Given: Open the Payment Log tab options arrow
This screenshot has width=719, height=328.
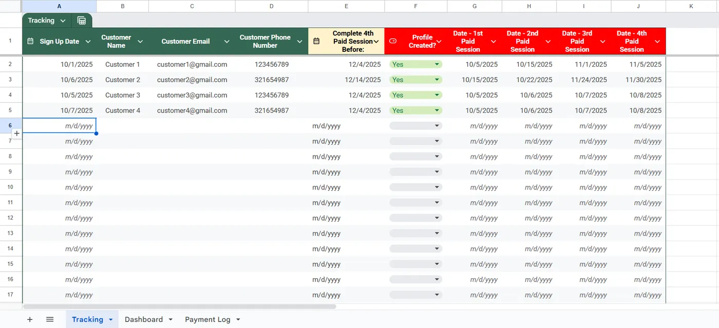Looking at the screenshot, I should [x=238, y=320].
